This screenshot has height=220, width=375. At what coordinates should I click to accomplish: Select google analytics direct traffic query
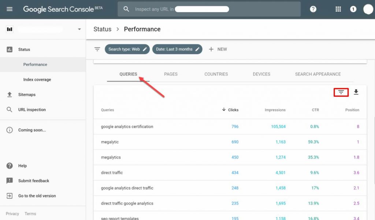(x=230, y=188)
